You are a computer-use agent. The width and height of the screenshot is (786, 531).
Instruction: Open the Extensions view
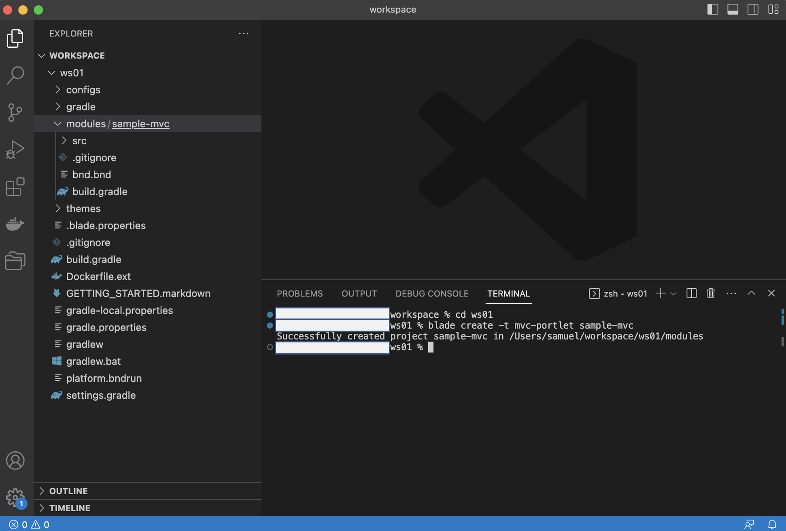[15, 187]
